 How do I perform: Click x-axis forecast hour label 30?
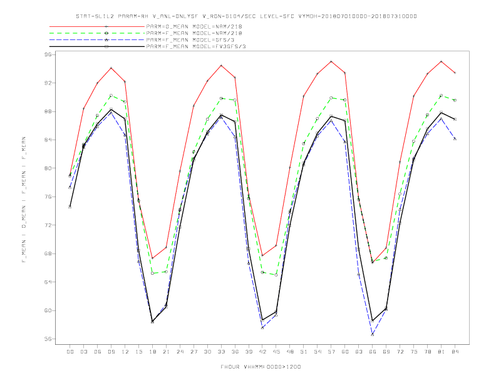[x=207, y=352]
